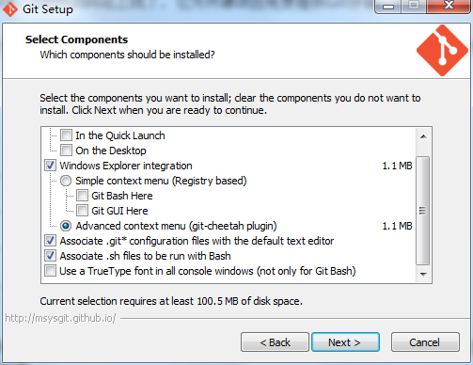The width and height of the screenshot is (473, 365).
Task: Click the Git logo in title bar
Action: (x=10, y=9)
